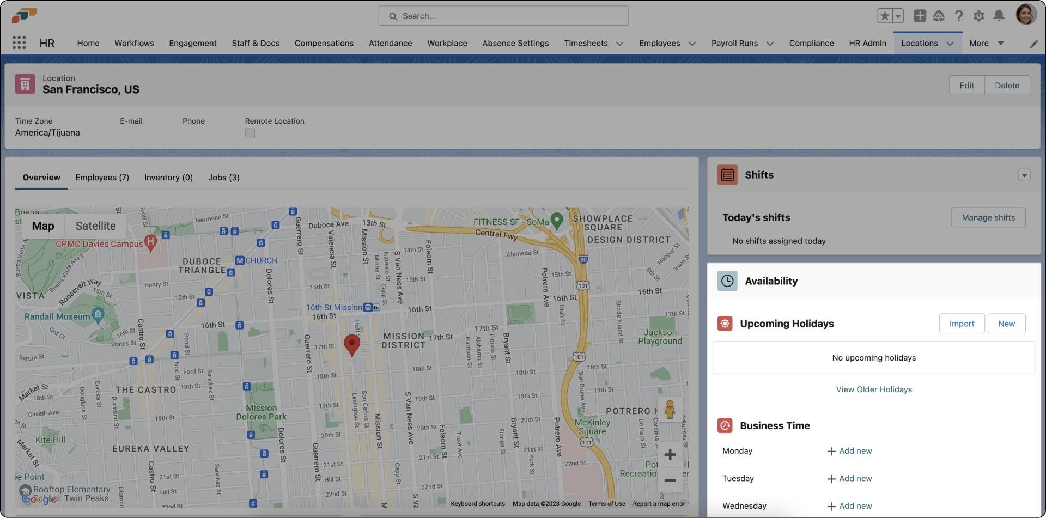This screenshot has height=518, width=1046.
Task: Click the notifications bell icon
Action: click(999, 16)
